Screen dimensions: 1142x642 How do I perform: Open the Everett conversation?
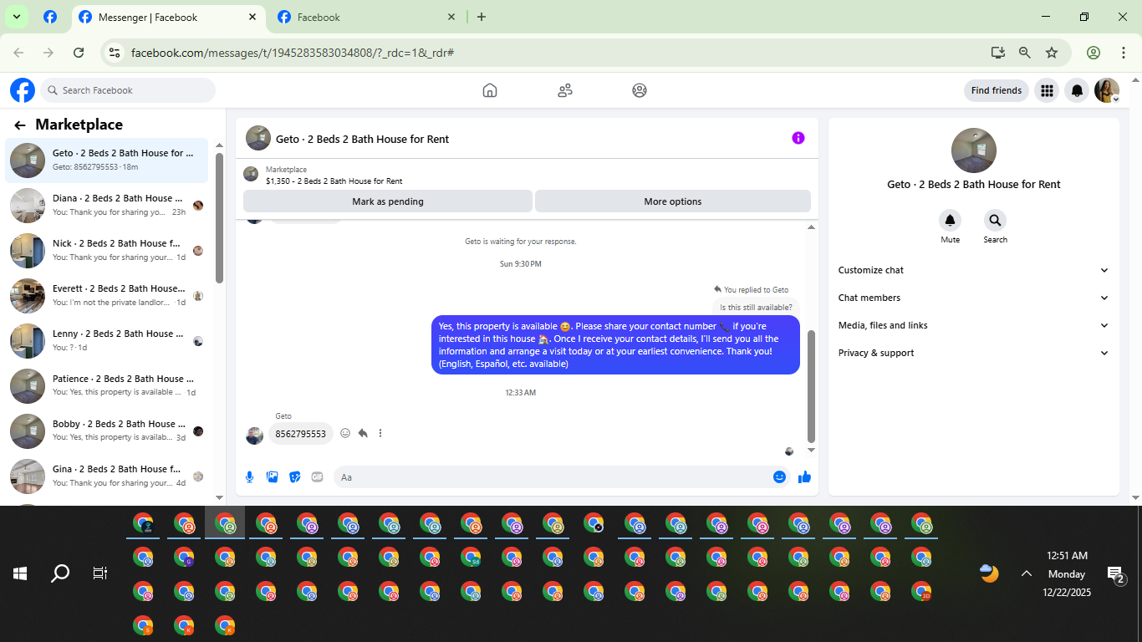pos(107,295)
